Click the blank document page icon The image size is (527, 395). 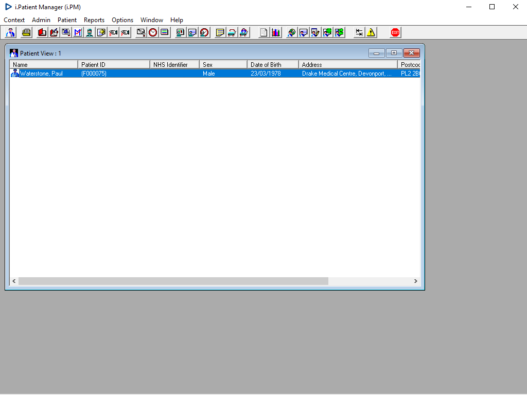click(x=264, y=32)
